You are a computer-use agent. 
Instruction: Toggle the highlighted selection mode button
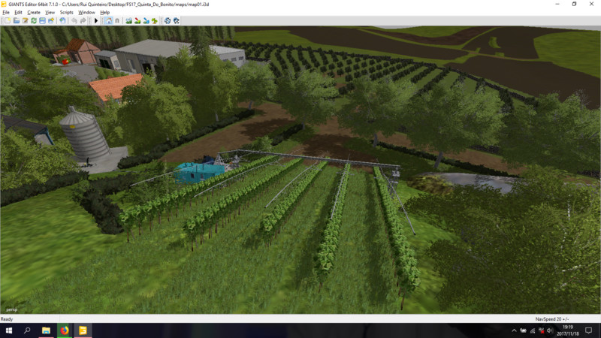tap(108, 20)
